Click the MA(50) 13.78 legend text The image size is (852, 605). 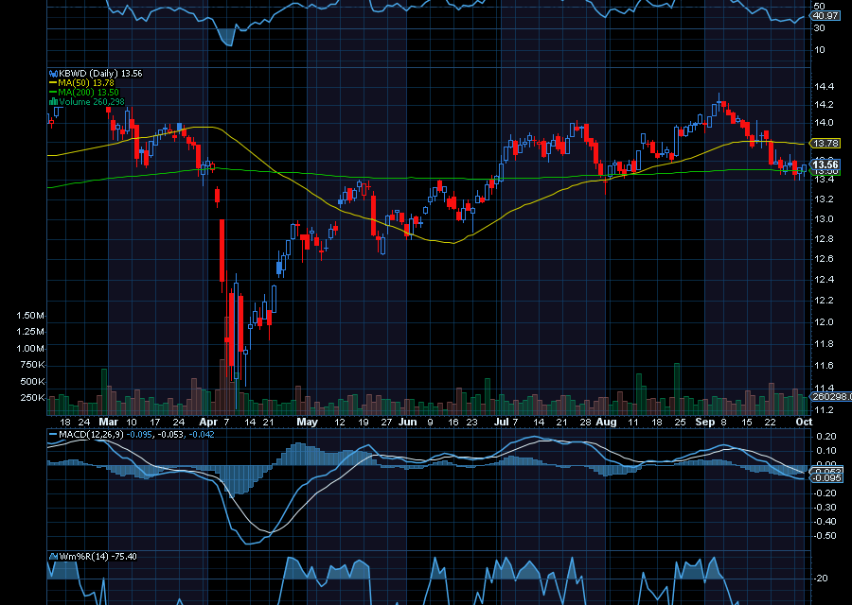click(79, 82)
